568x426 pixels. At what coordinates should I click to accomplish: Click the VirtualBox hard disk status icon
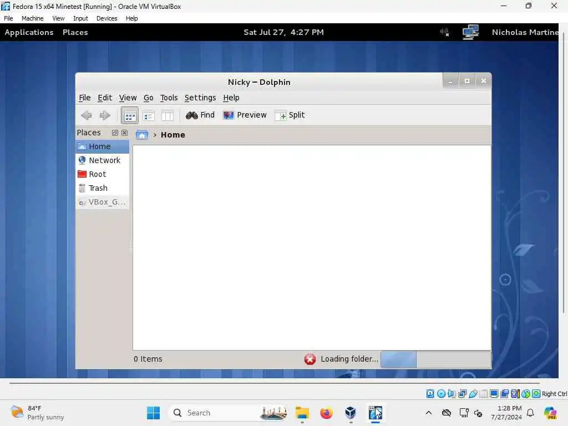[x=430, y=393]
